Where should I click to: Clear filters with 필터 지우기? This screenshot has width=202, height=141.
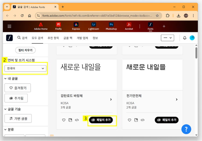[25, 50]
